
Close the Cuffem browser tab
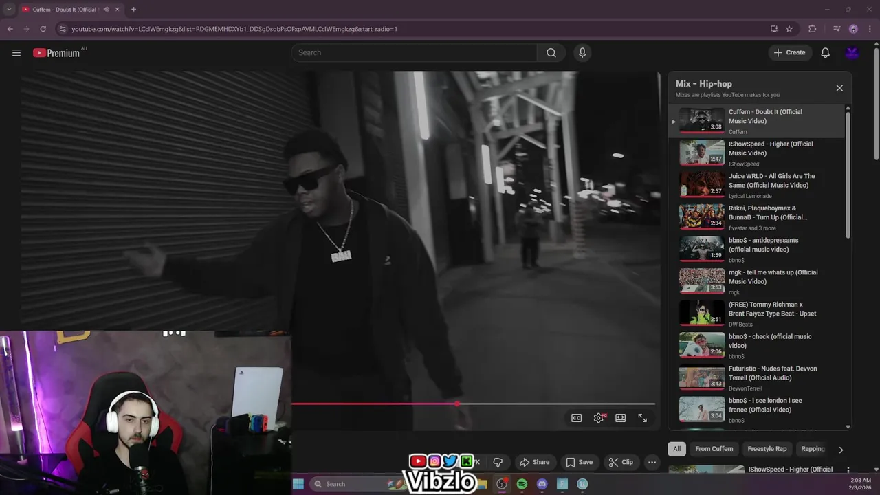click(x=117, y=9)
